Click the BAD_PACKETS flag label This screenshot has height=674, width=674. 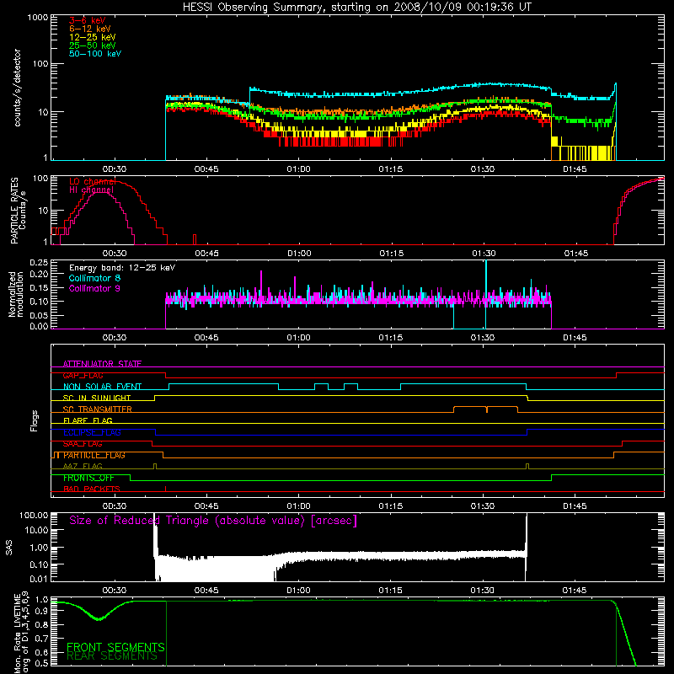tap(92, 489)
